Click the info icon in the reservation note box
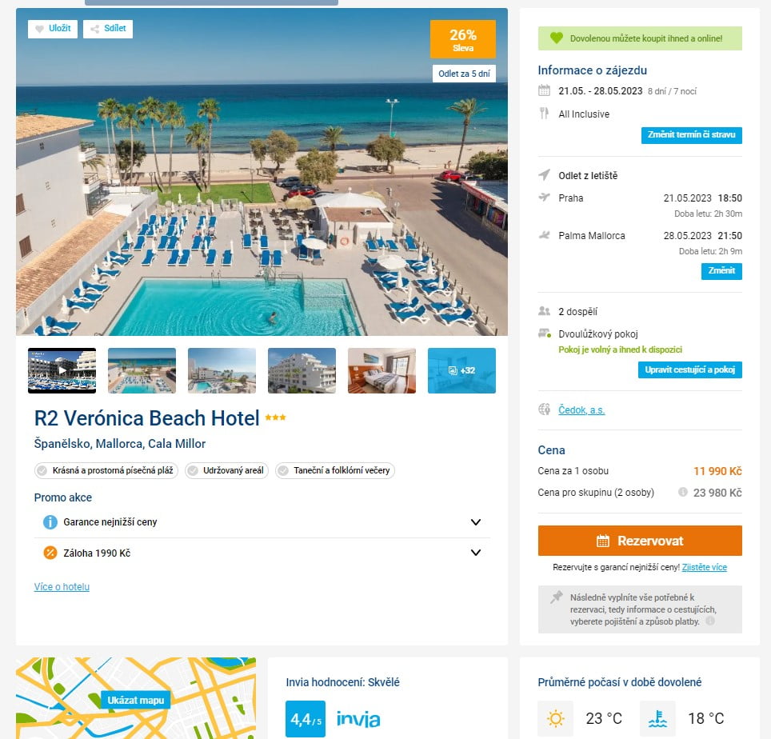 [x=710, y=621]
